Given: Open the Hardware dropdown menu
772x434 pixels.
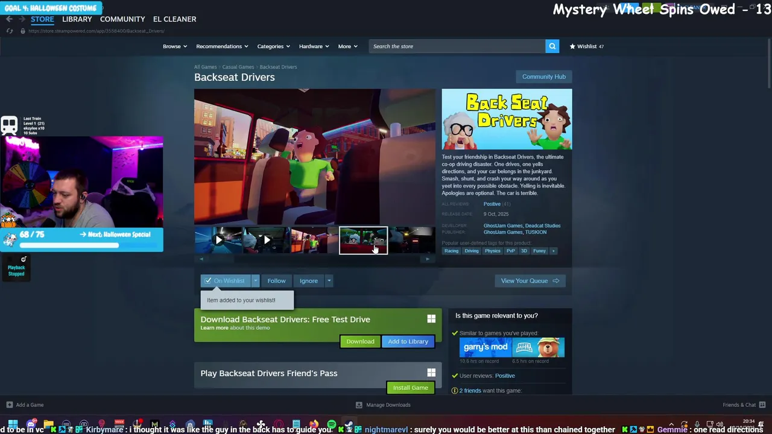Looking at the screenshot, I should 314,46.
